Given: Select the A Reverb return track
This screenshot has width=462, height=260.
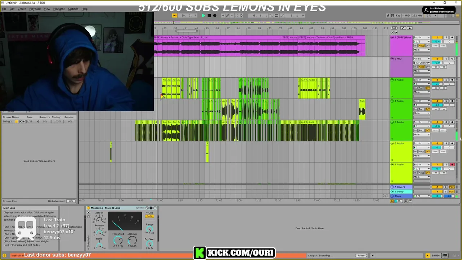Looking at the screenshot, I should [401, 187].
